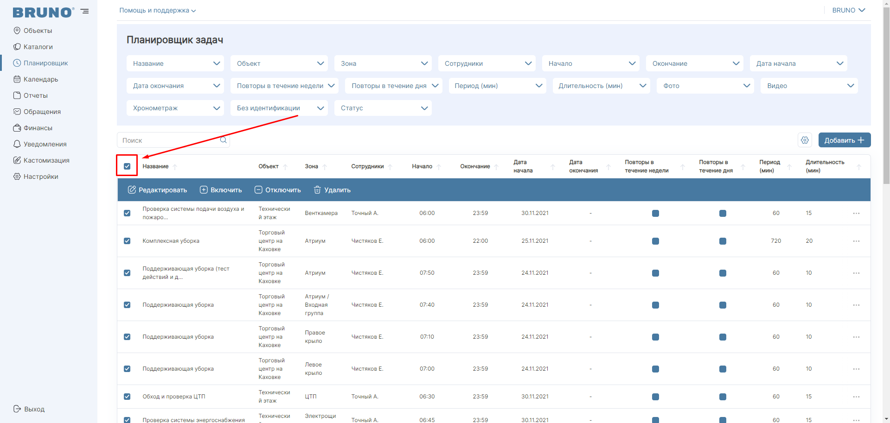Sort by Объект column arrow

[285, 167]
